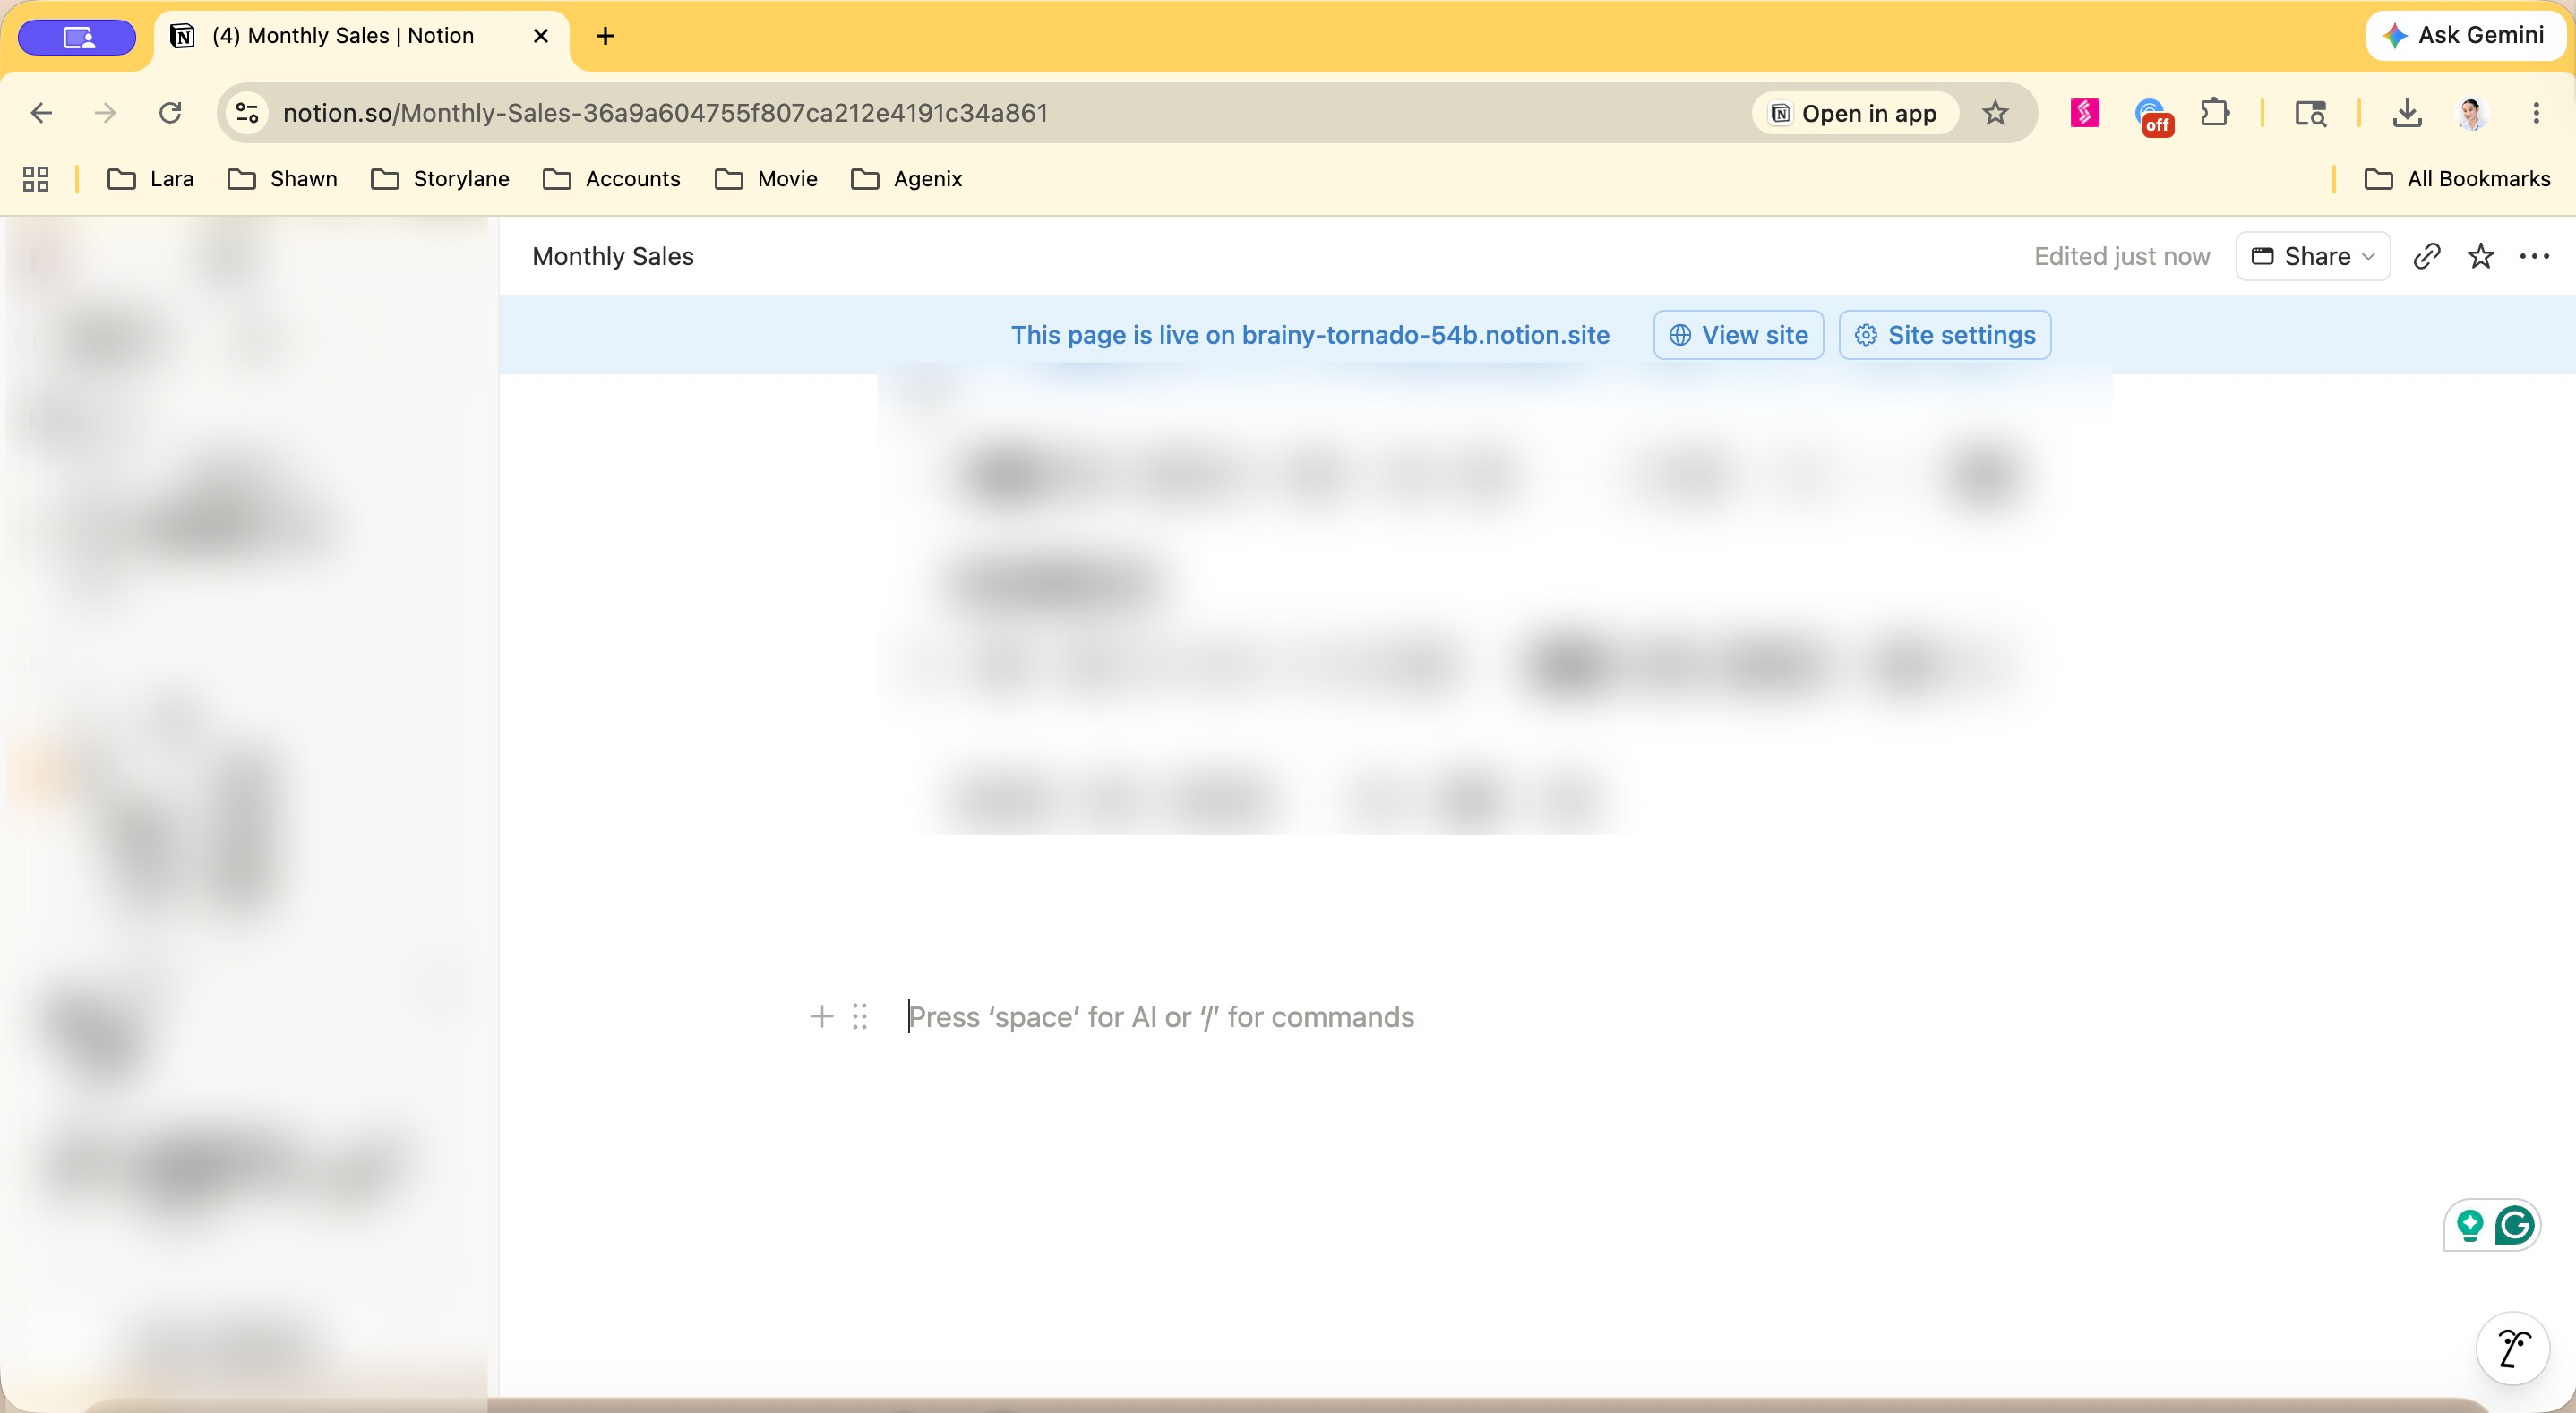Click the Edited just now text
The width and height of the screenshot is (2576, 1413).
click(x=2122, y=256)
